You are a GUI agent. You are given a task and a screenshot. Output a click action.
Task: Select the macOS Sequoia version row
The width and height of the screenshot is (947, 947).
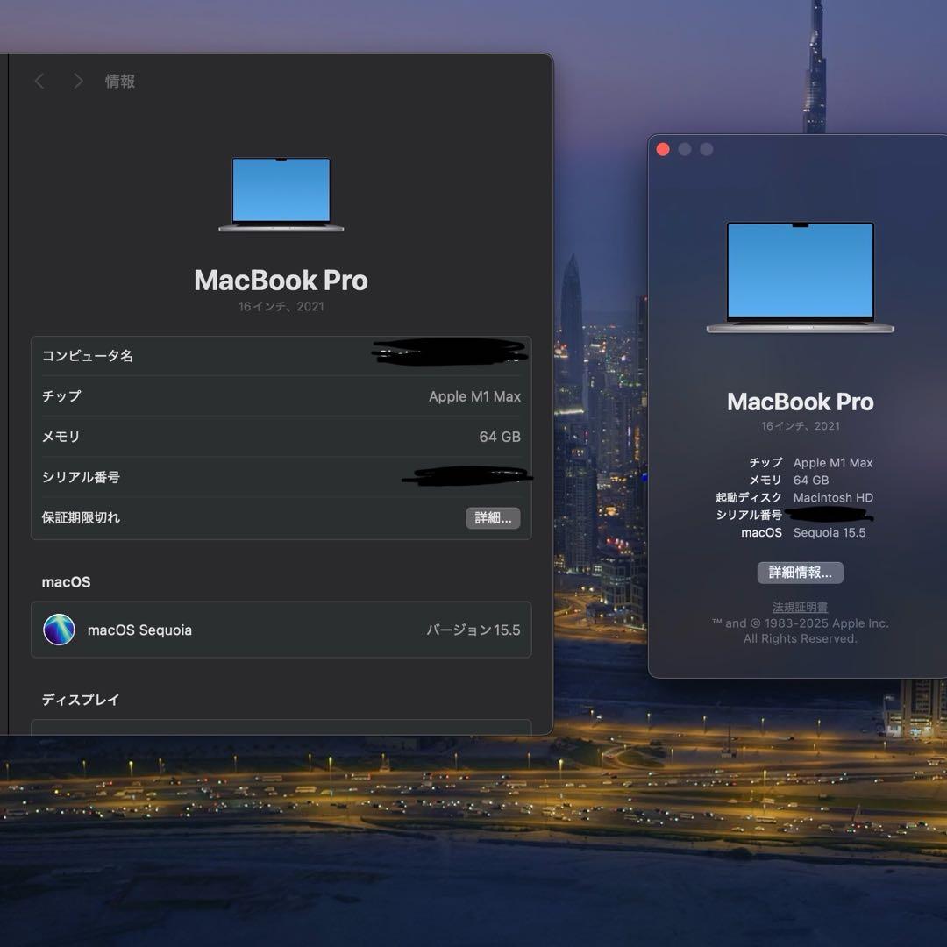coord(281,630)
